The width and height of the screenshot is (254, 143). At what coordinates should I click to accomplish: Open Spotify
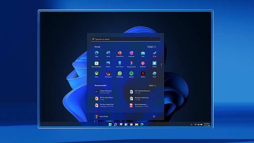[131, 74]
